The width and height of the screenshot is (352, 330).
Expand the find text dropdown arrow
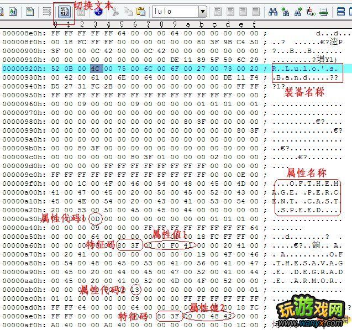tap(203, 12)
